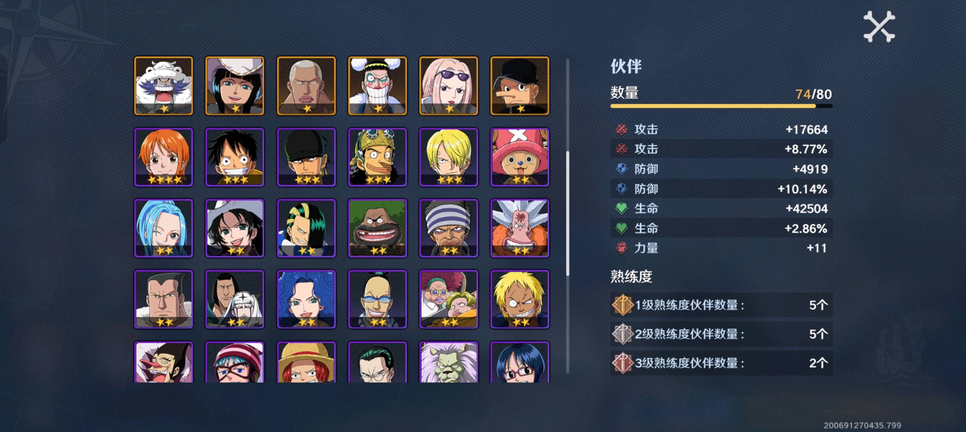
Task: Select Luffy portrait with black hair
Action: [235, 157]
